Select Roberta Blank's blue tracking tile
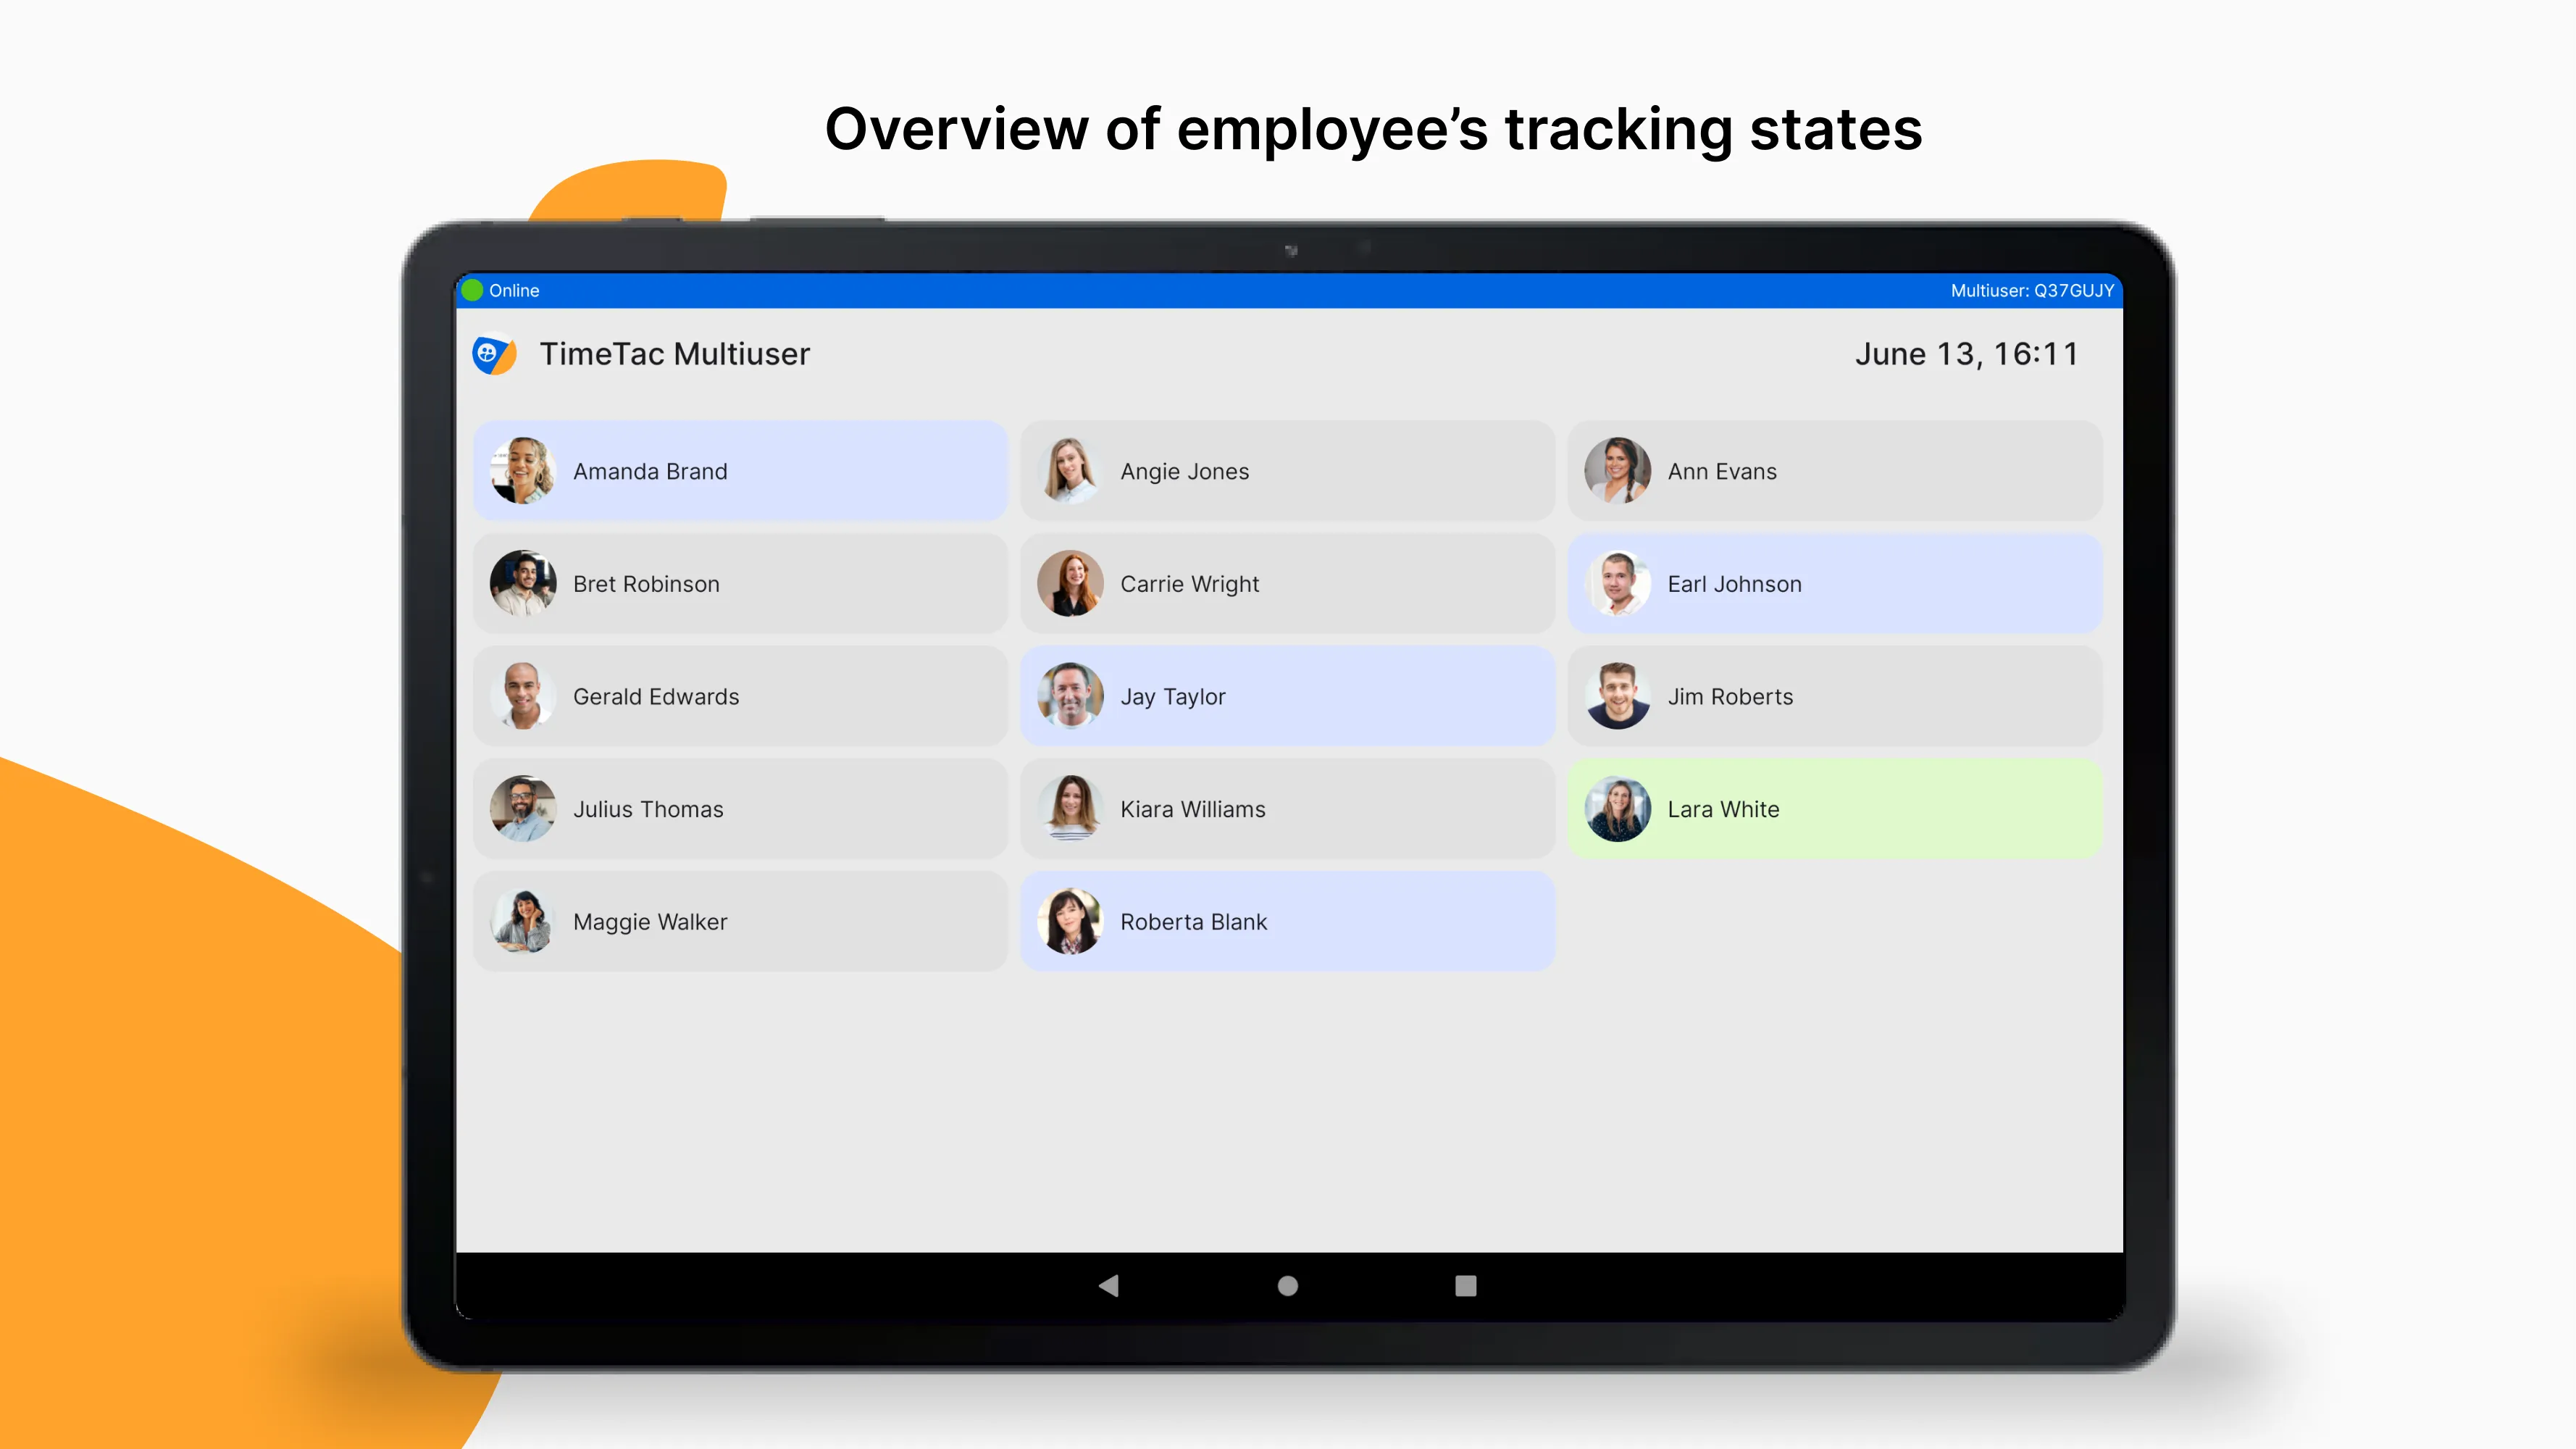Screen dimensions: 2576x1449 [x=1287, y=920]
